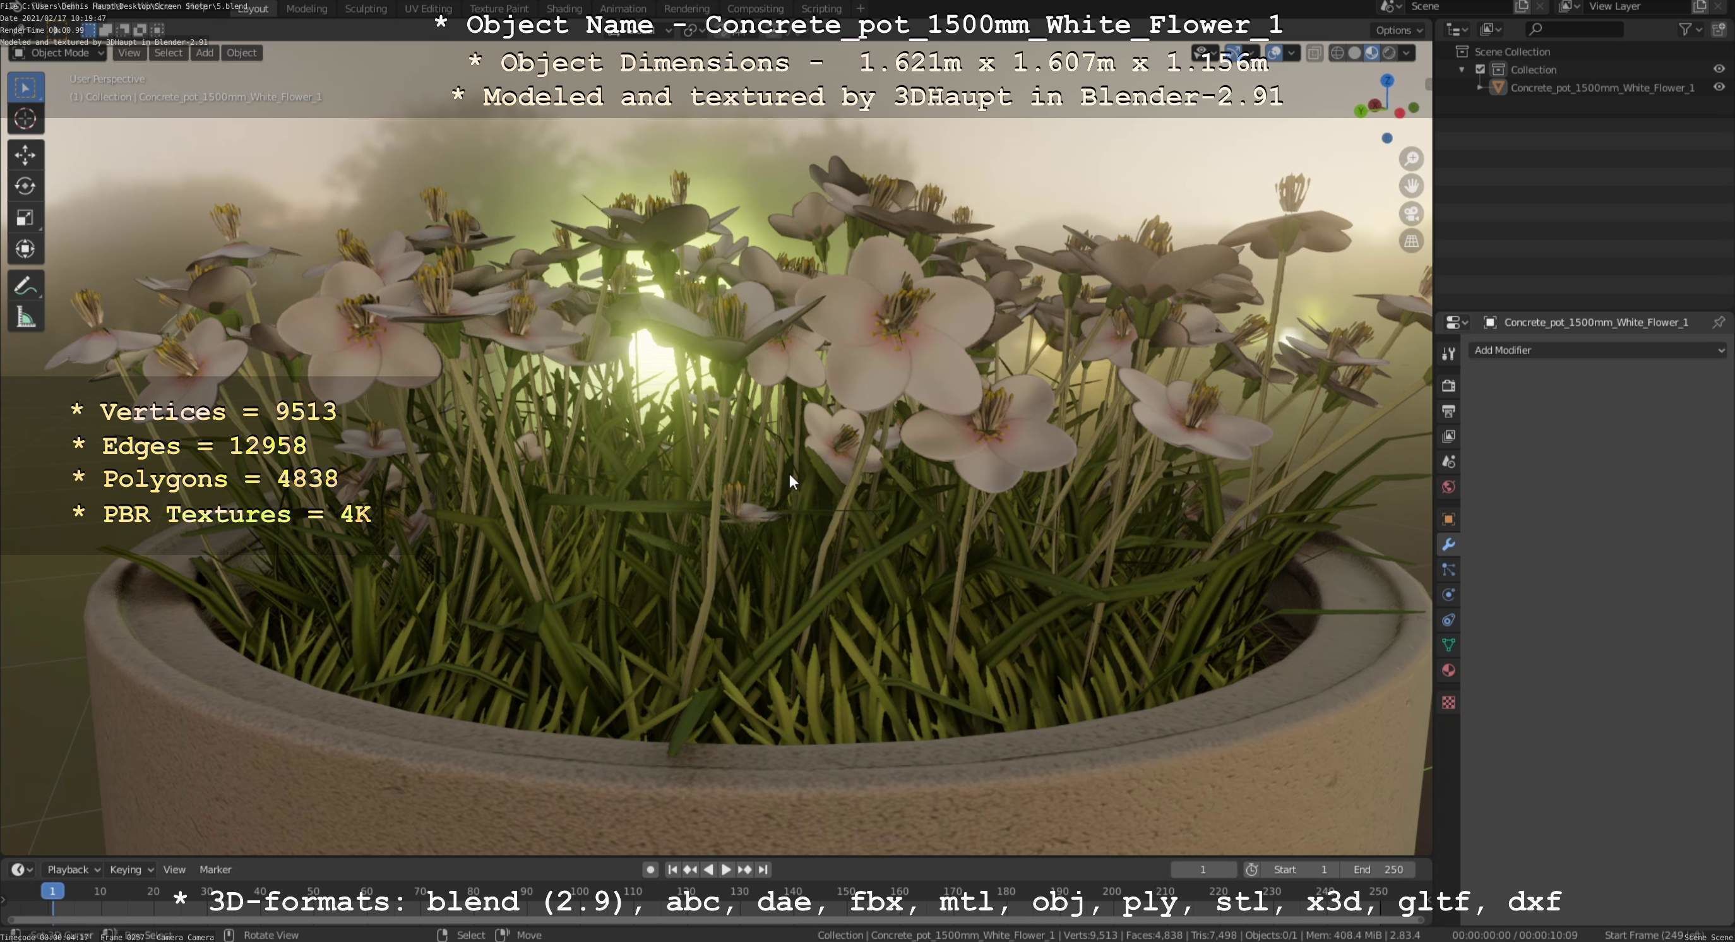Open the World properties tab
The image size is (1735, 942).
tap(1448, 487)
